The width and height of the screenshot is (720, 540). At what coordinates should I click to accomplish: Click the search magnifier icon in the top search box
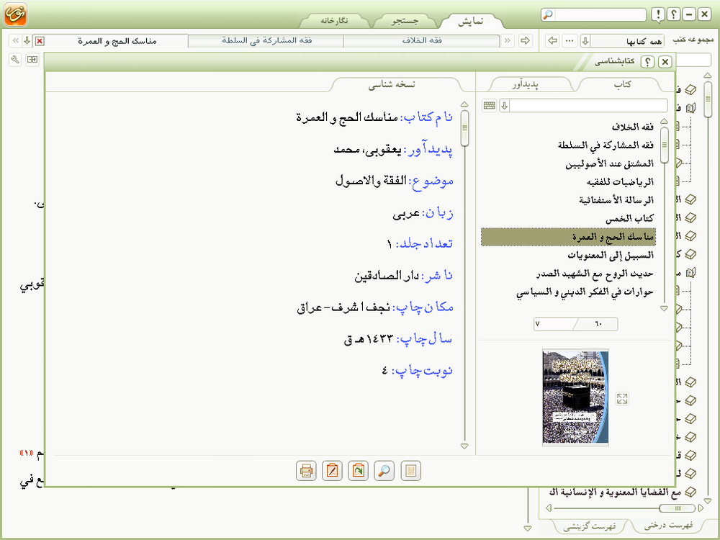point(548,14)
